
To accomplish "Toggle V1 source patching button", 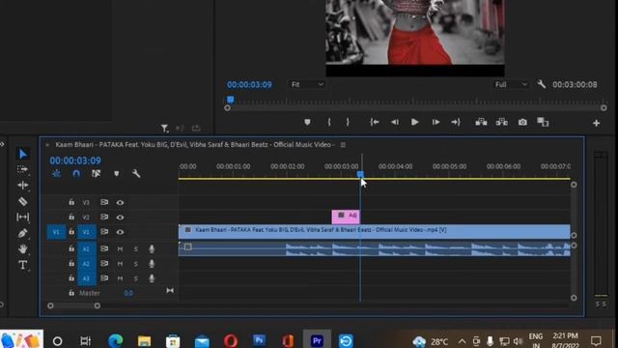I will pos(56,232).
